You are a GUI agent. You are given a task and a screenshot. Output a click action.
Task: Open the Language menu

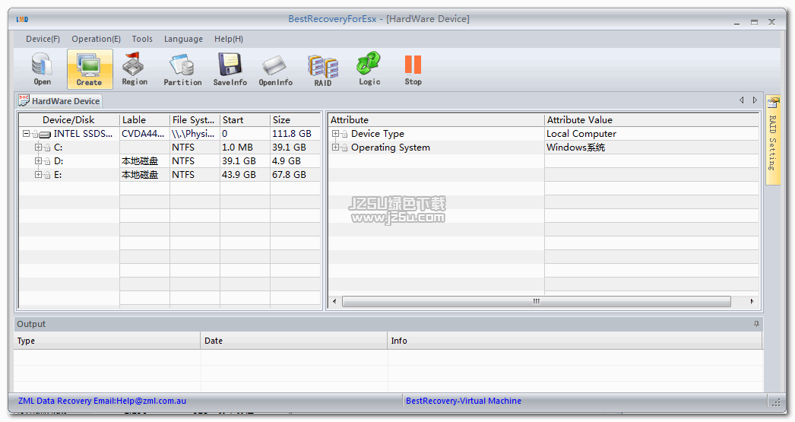pyautogui.click(x=183, y=39)
